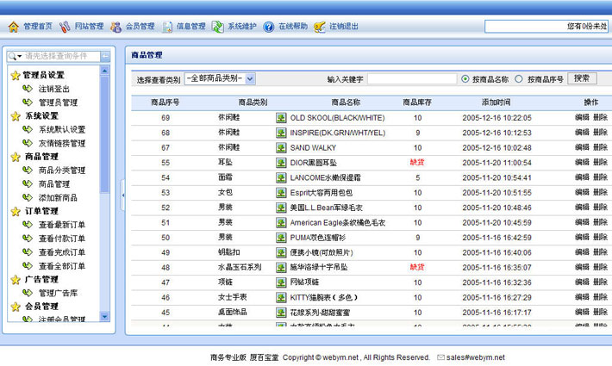This screenshot has height=366, width=612.
Task: Click the 商品库存 column header
Action: (x=417, y=102)
